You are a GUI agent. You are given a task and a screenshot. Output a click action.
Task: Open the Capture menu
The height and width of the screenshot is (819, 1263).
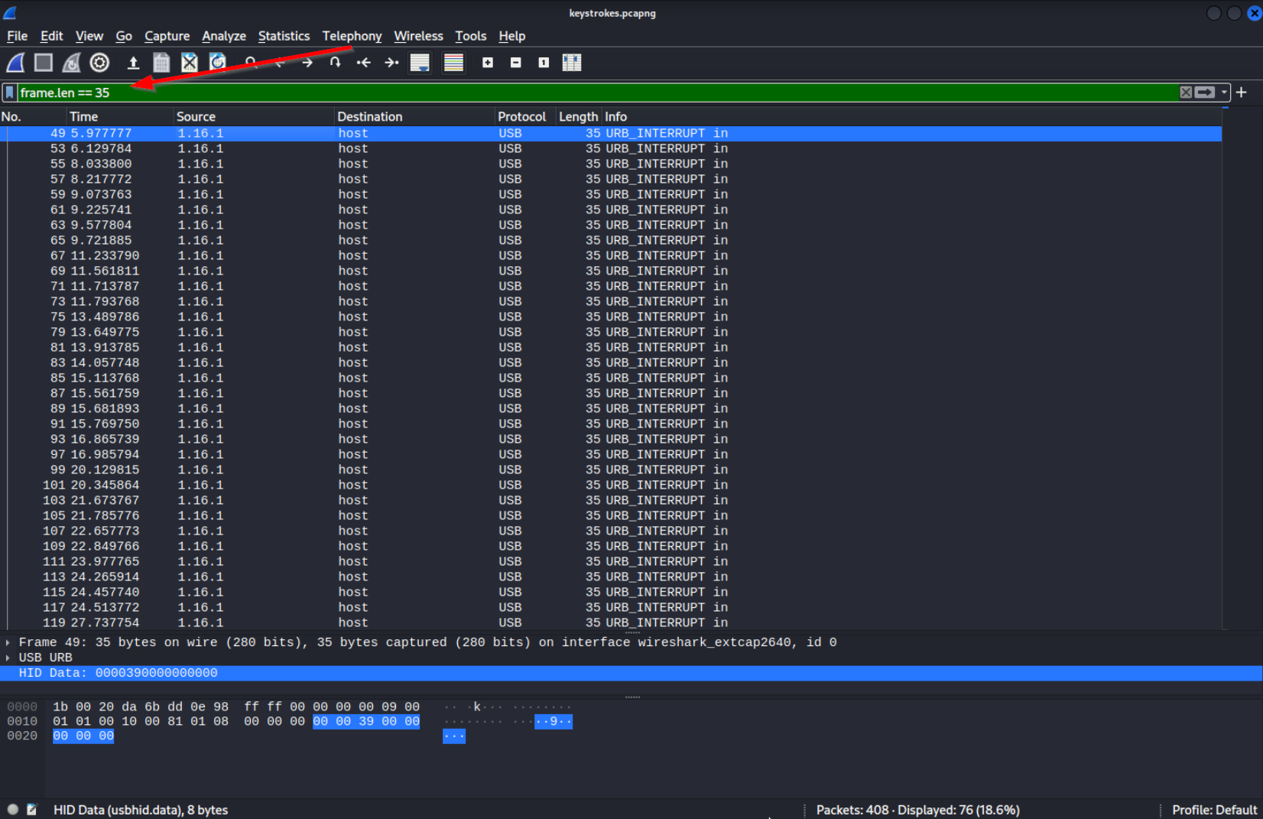[167, 36]
